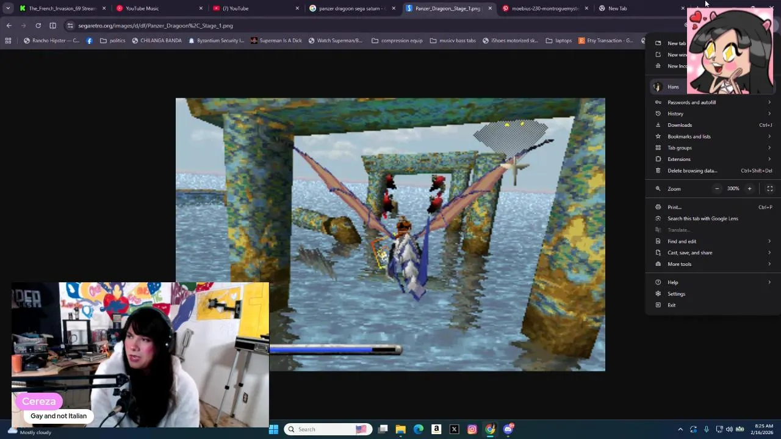Open the politics bookmark folder
Viewport: 781px width, 439px height.
coord(112,41)
